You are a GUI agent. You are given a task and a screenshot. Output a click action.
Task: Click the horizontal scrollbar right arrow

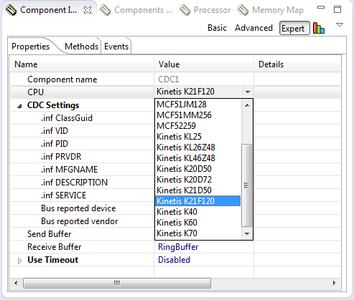tap(334, 283)
